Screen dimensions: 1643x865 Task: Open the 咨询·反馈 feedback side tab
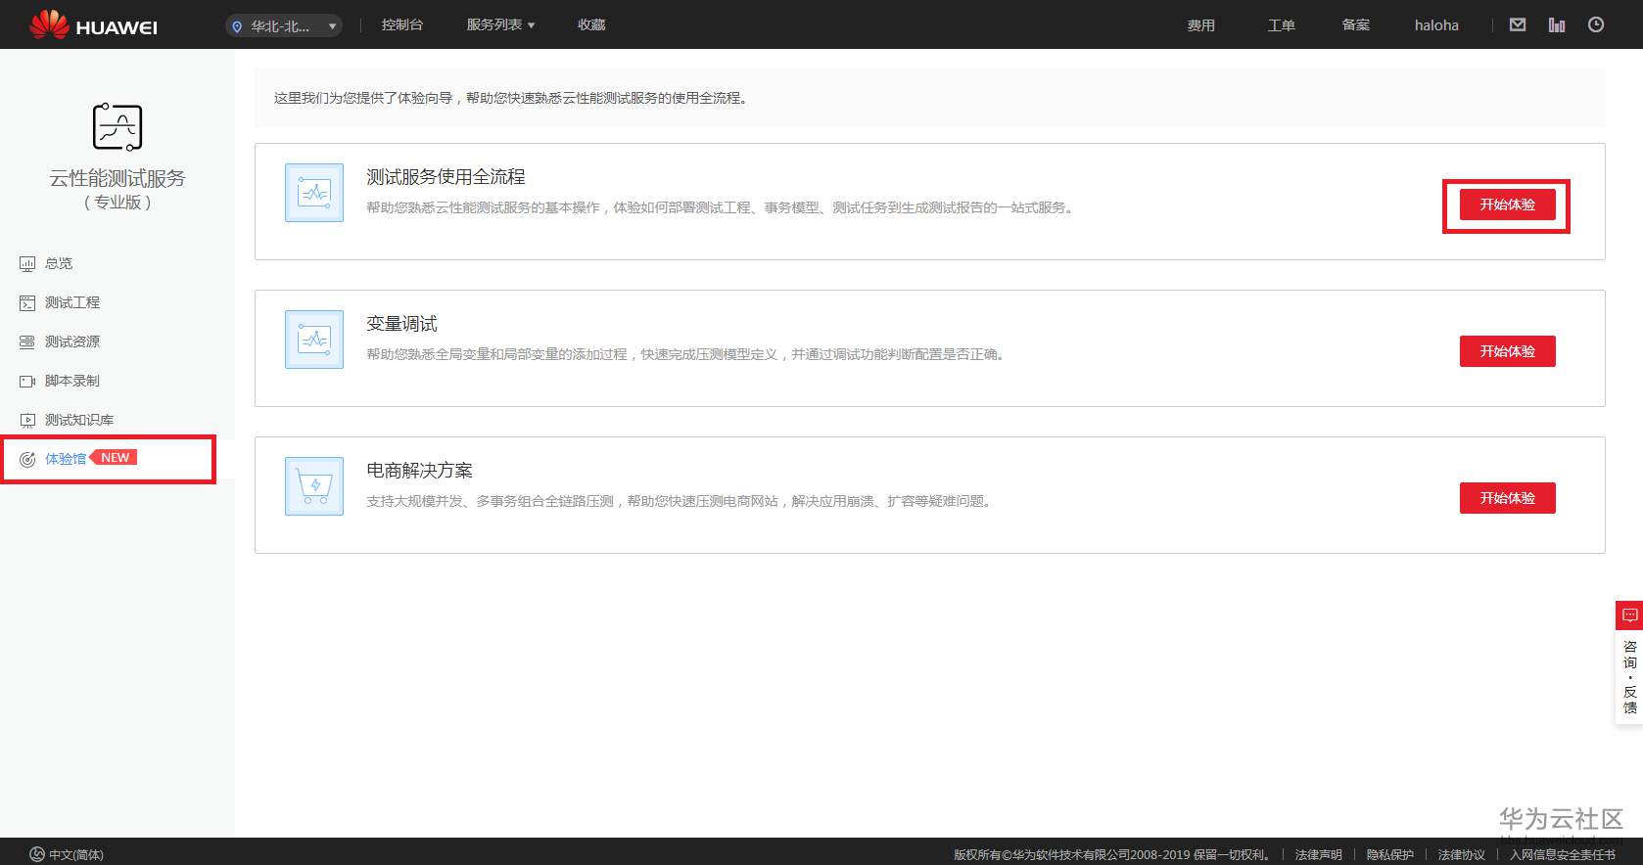click(1629, 676)
